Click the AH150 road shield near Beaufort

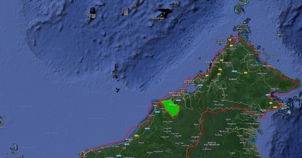[x=200, y=85]
